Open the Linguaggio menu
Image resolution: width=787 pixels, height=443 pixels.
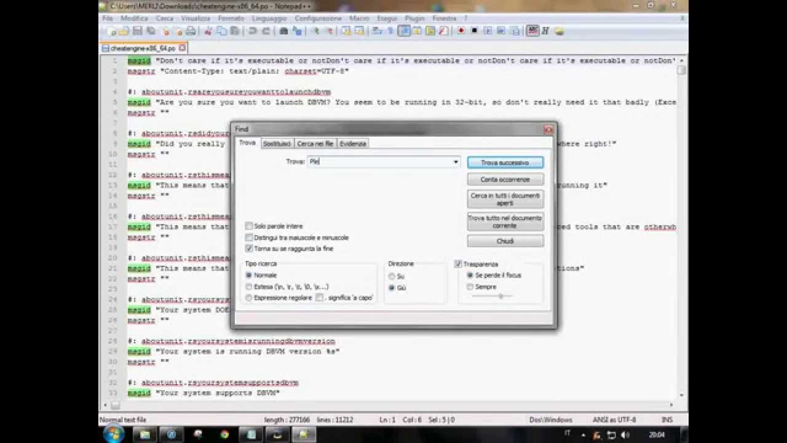(269, 18)
